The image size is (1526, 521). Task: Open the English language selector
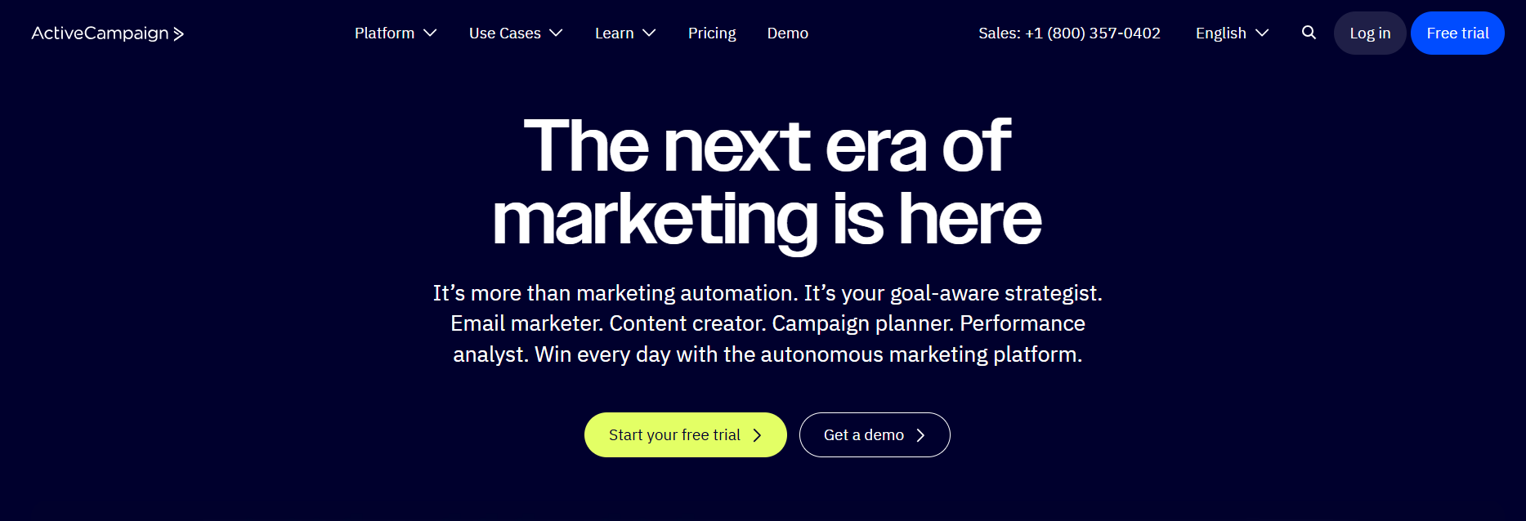pyautogui.click(x=1221, y=33)
